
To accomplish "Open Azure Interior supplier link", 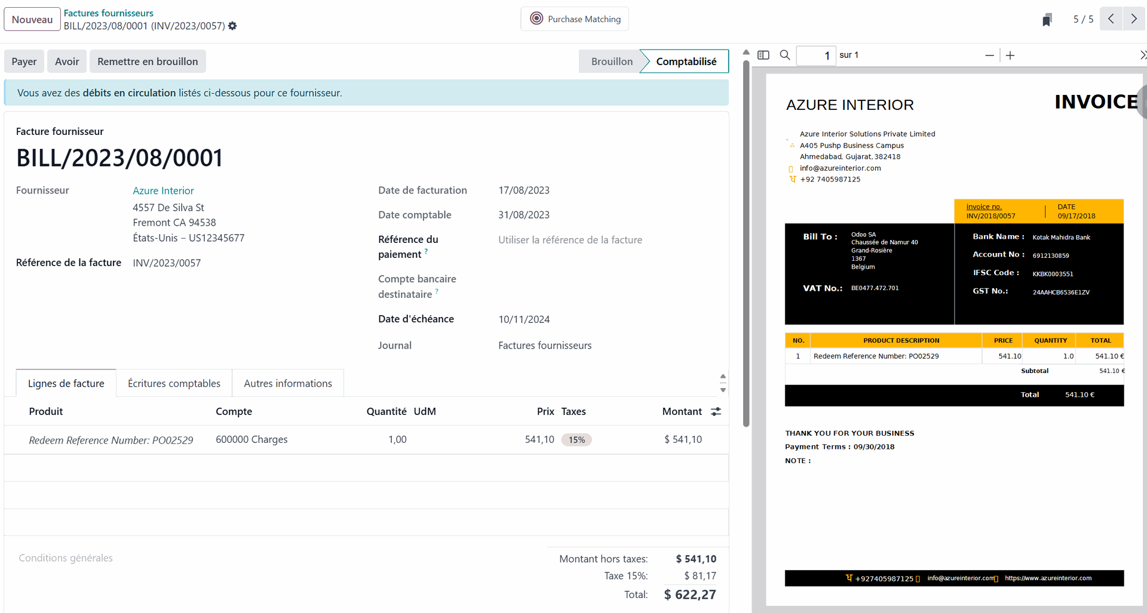I will coord(163,190).
